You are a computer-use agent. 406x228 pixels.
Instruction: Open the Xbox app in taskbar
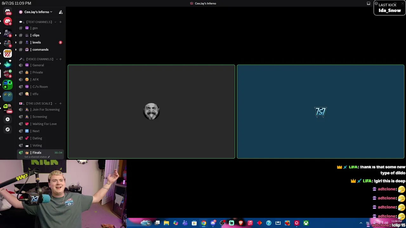(306, 223)
